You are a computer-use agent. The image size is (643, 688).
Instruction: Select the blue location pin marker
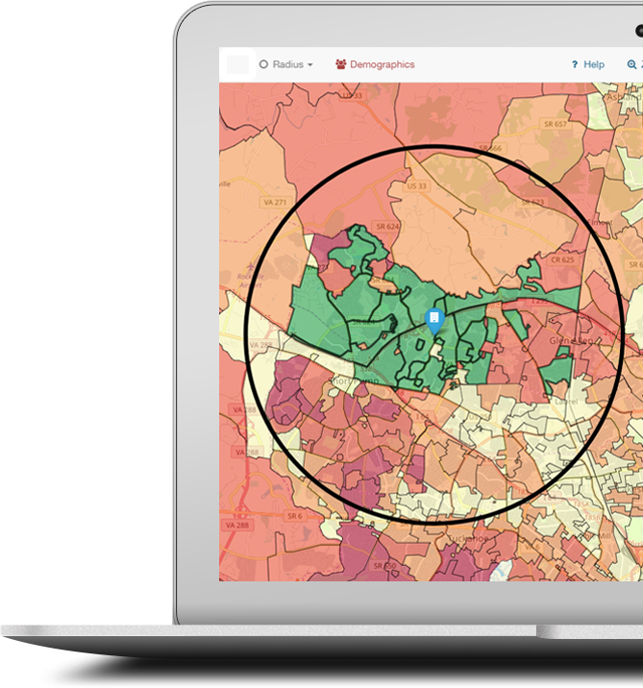(434, 320)
